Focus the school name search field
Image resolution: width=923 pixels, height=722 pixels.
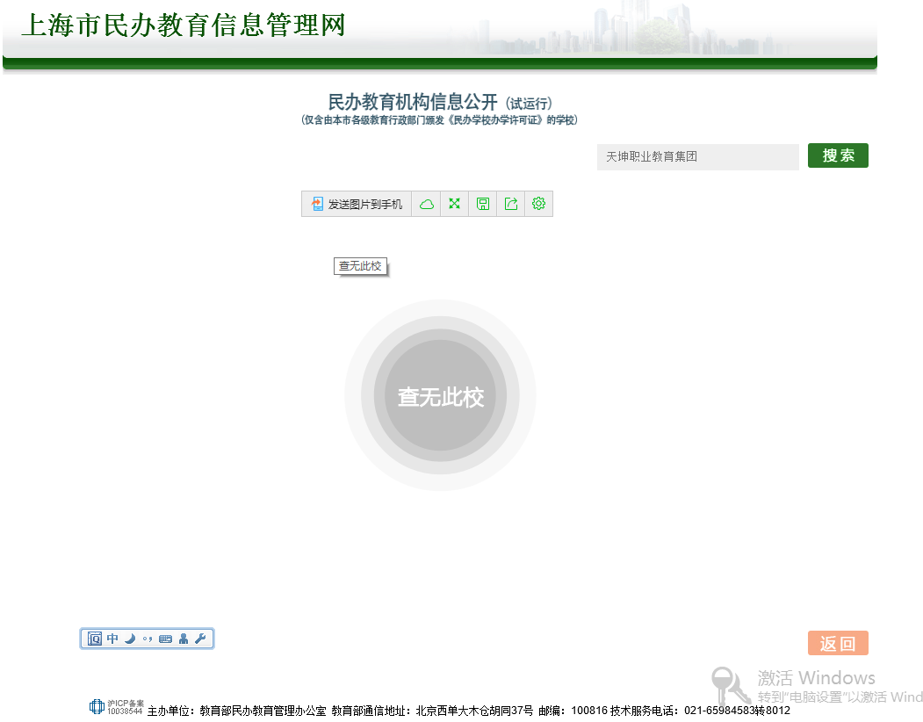[697, 156]
